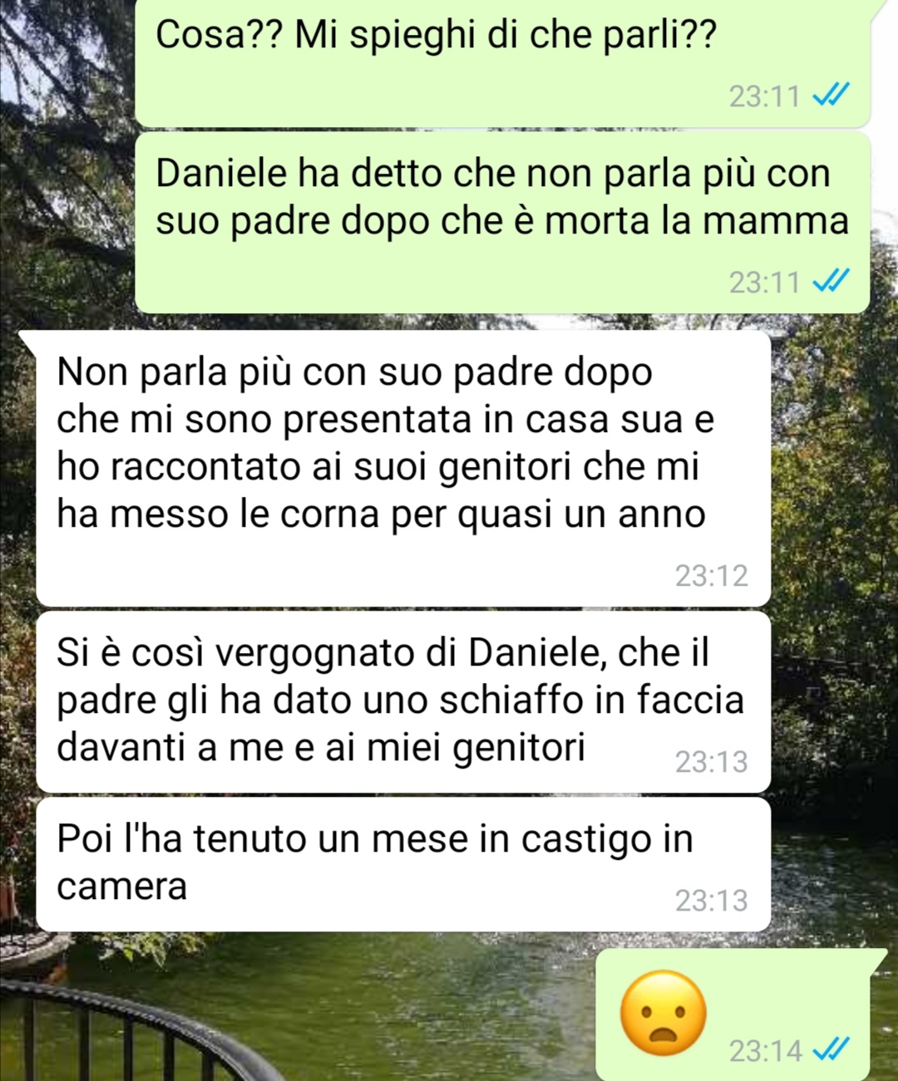Tap 23:13 timestamp on 'schiaffo in faccia' message
The height and width of the screenshot is (1081, 898).
click(711, 761)
